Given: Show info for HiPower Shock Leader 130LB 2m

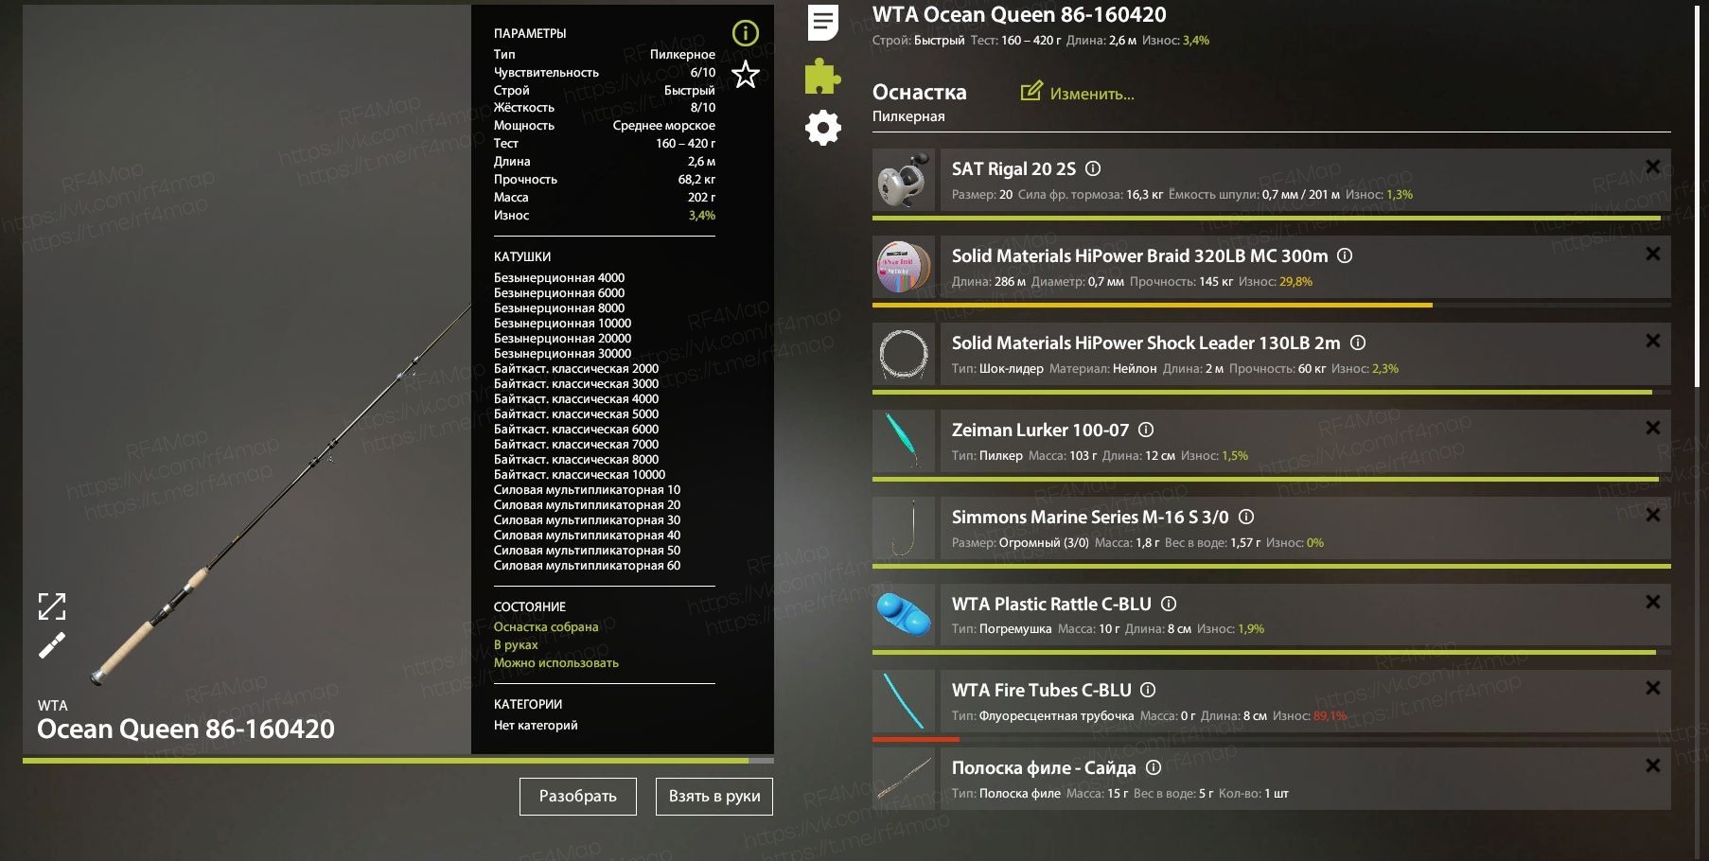Looking at the screenshot, I should 1358,343.
